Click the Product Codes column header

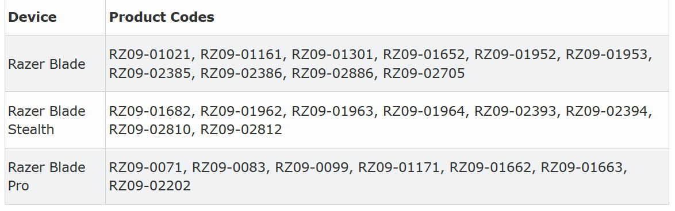[162, 17]
